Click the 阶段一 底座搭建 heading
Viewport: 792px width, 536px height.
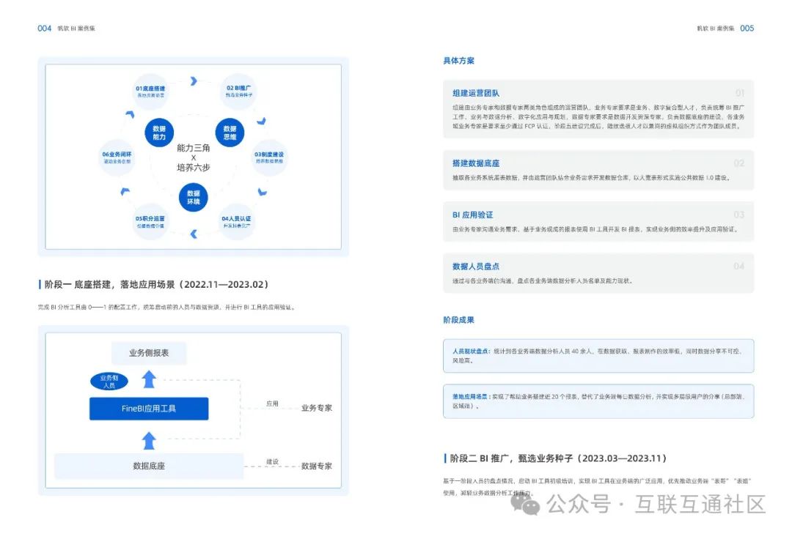pos(156,284)
